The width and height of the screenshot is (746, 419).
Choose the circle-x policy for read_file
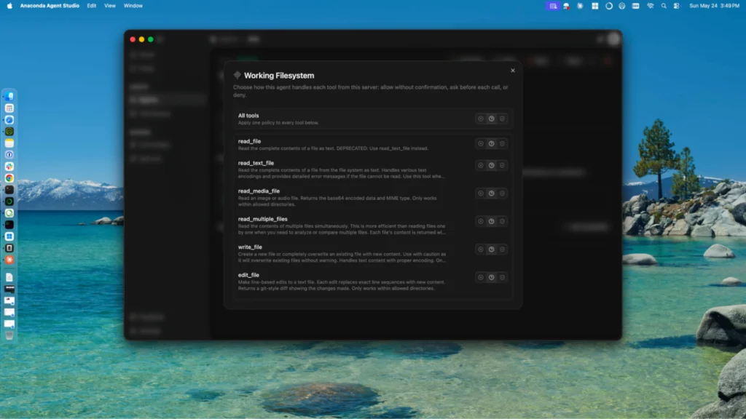click(481, 143)
